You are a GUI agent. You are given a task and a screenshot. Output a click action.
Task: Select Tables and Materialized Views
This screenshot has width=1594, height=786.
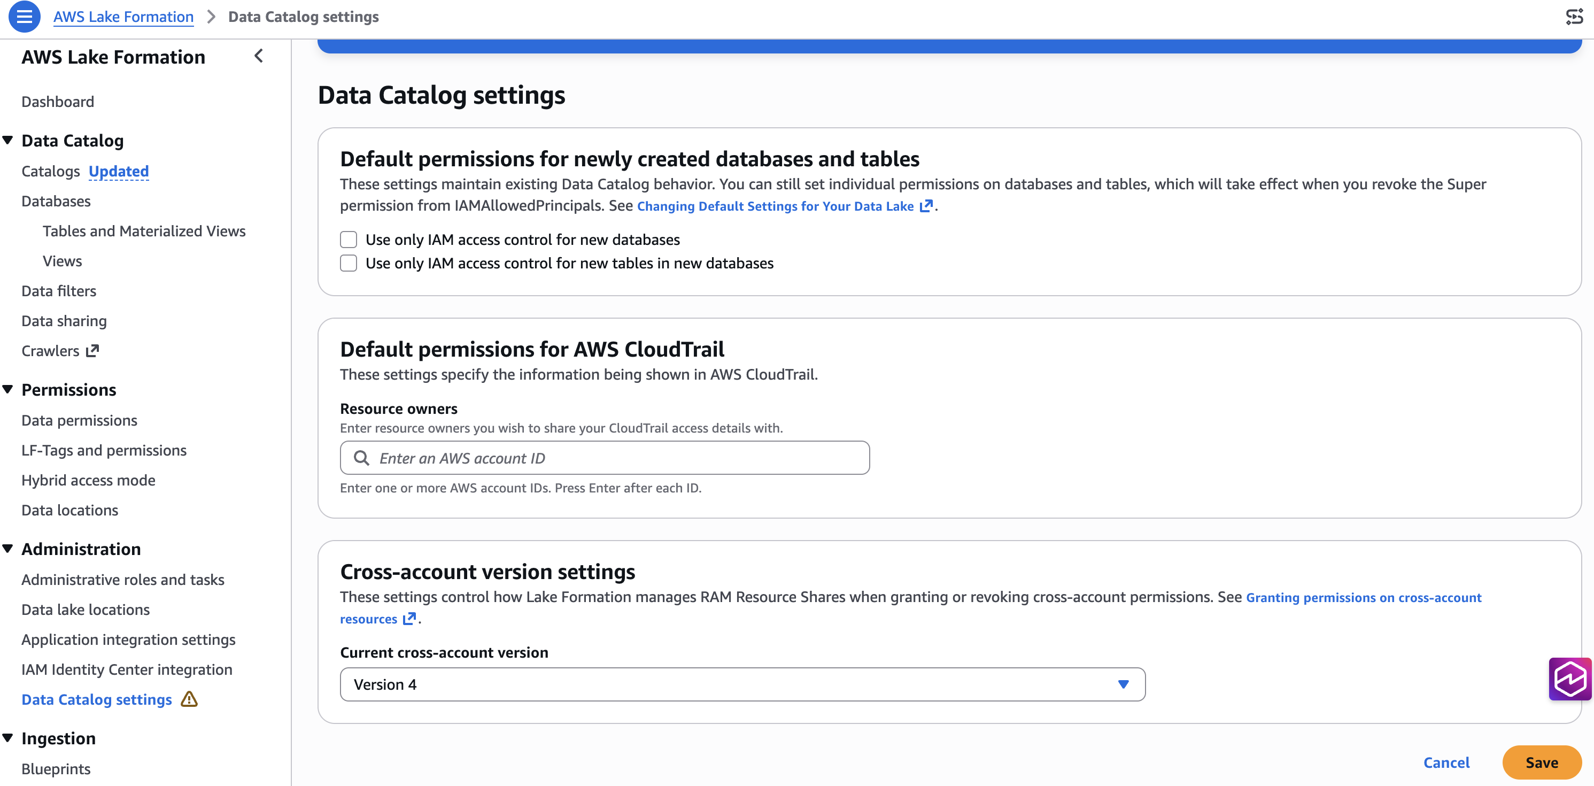tap(144, 231)
